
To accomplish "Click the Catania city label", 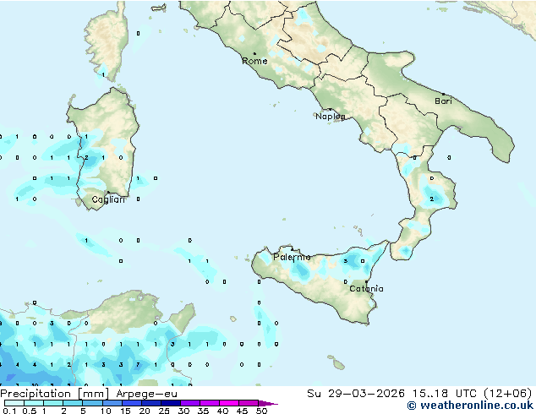I will (x=366, y=289).
